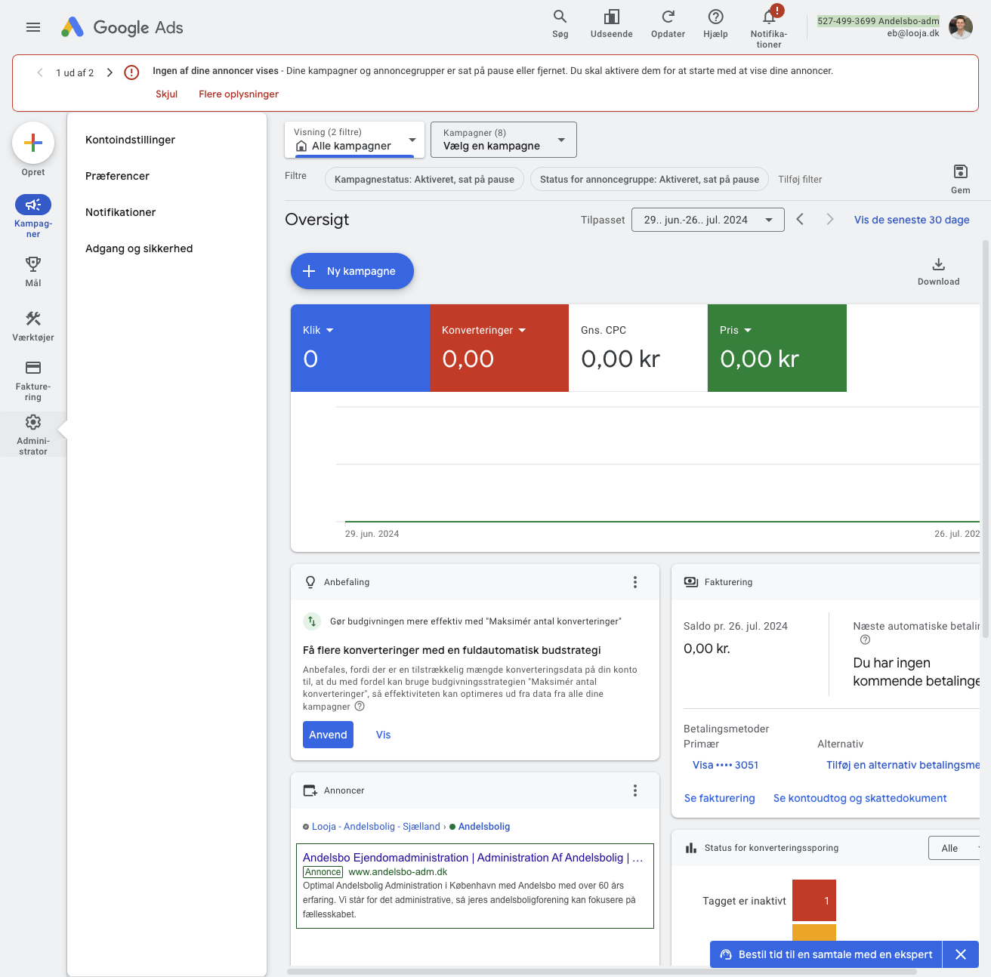Screen dimensions: 991x977
Task: Open the account profile avatar
Action: 961,27
